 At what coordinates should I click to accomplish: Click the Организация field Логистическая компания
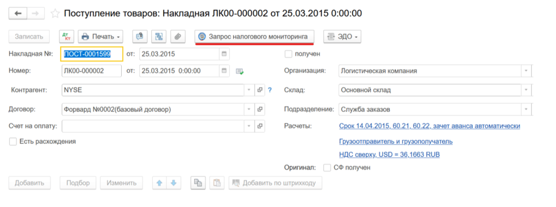[430, 71]
